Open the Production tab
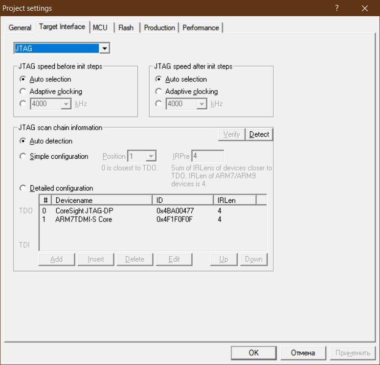 click(x=159, y=27)
